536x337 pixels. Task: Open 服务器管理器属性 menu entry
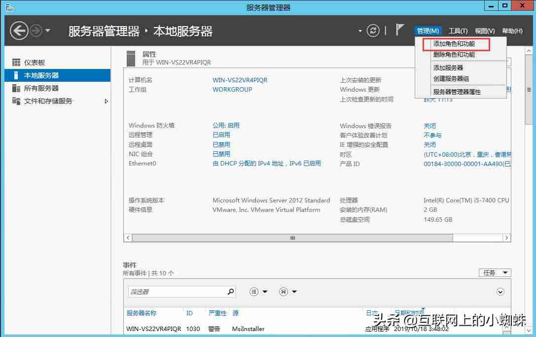pos(457,92)
